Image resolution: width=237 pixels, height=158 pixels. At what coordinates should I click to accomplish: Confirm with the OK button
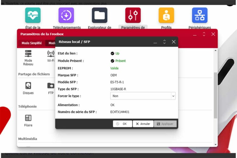[122, 124]
